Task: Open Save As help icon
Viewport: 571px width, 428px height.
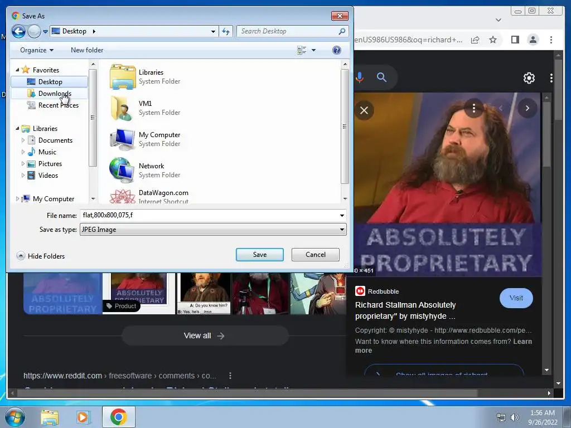Action: click(337, 50)
